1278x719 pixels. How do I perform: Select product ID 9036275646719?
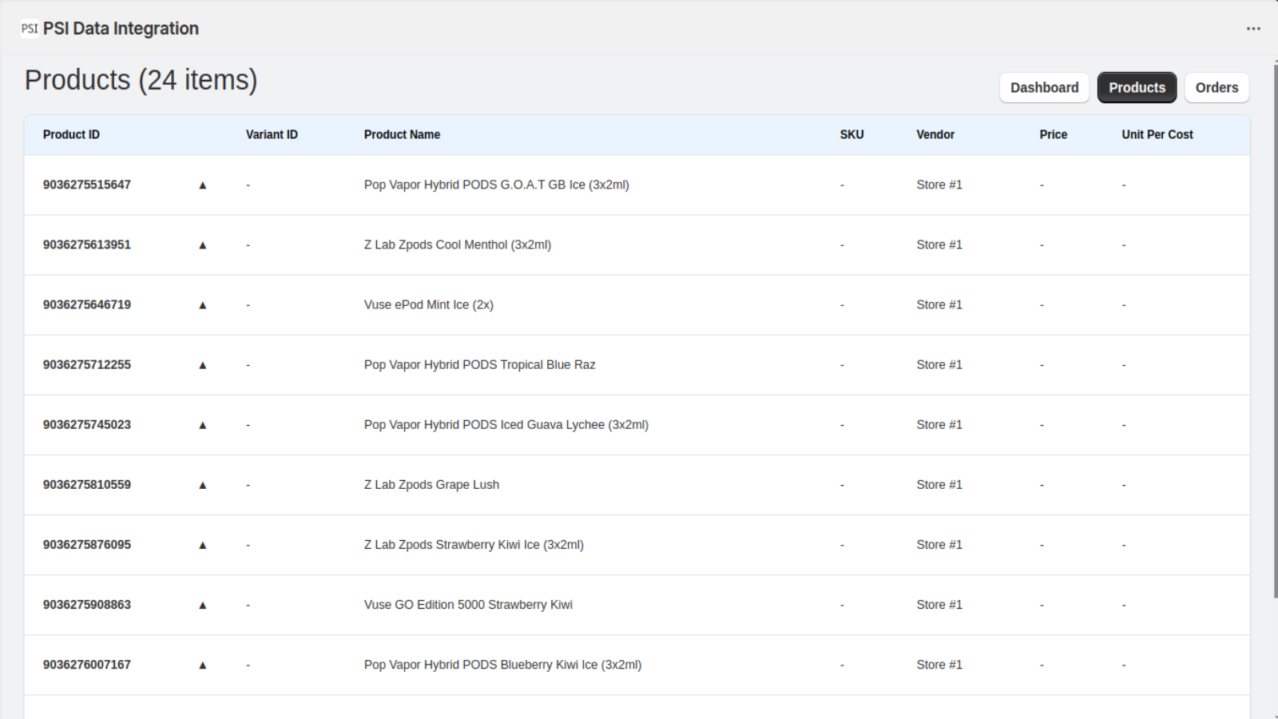[87, 305]
